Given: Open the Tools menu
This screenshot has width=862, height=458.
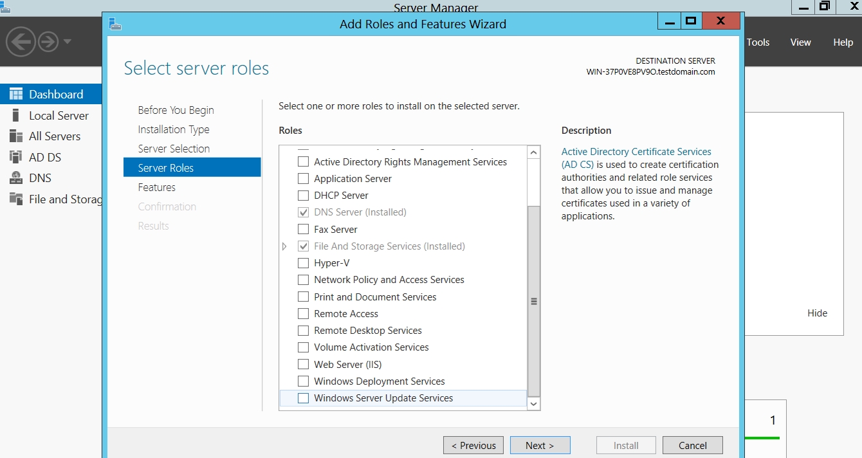Looking at the screenshot, I should coord(758,42).
